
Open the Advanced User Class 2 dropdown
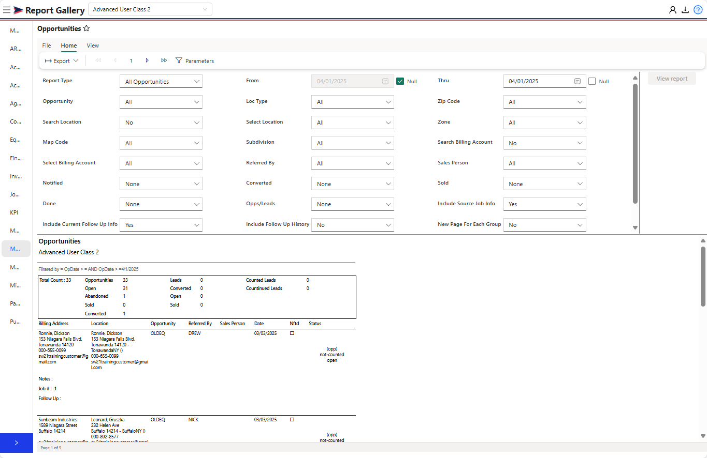tap(150, 9)
